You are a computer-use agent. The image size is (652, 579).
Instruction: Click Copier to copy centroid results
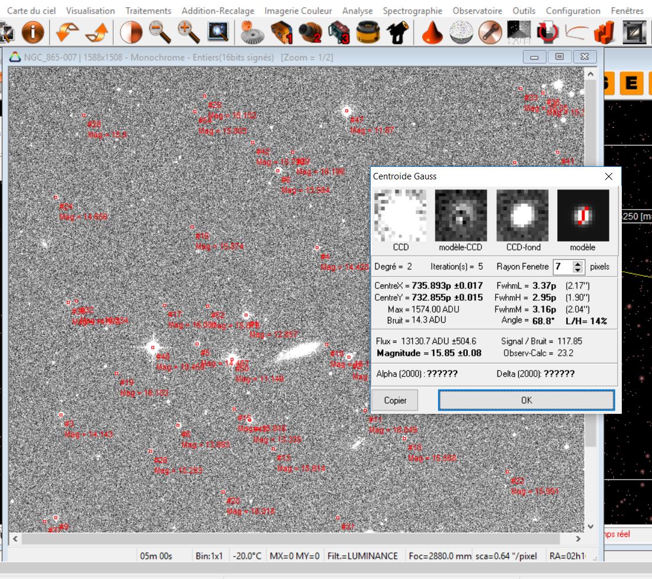point(395,400)
